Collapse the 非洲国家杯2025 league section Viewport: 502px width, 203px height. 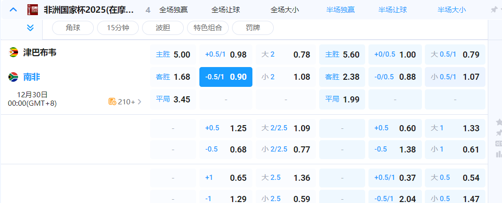tap(13, 9)
